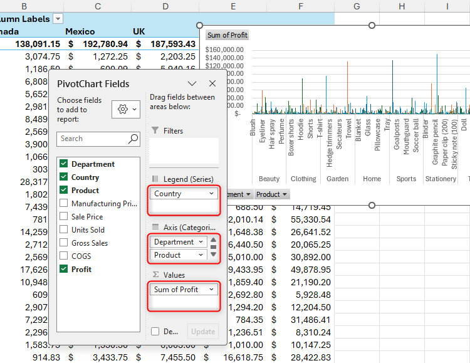Toggle the Defer Layout Update checkbox
The height and width of the screenshot is (363, 470).
pos(155,332)
